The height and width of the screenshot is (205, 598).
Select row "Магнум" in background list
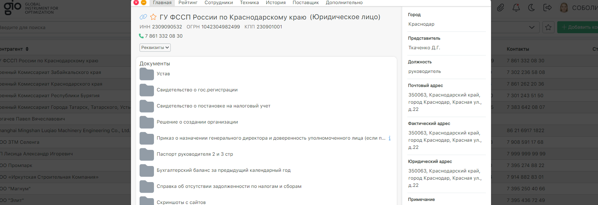(65, 189)
